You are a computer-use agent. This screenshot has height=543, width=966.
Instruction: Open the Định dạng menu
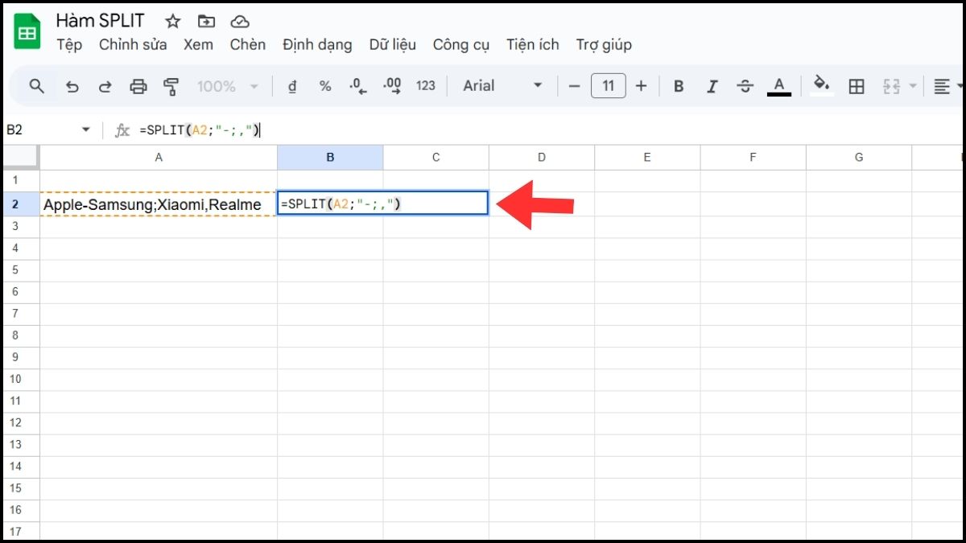tap(317, 45)
